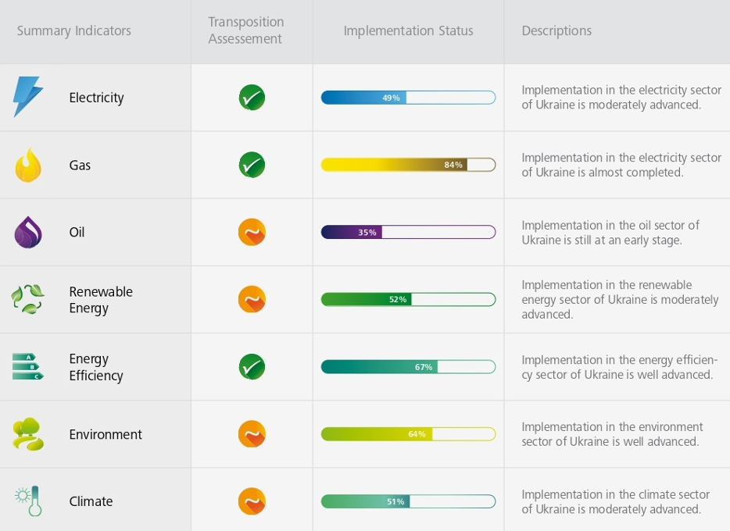Screen dimensions: 730x531
Task: Click the orange tilde status for Climate
Action: [x=252, y=501]
